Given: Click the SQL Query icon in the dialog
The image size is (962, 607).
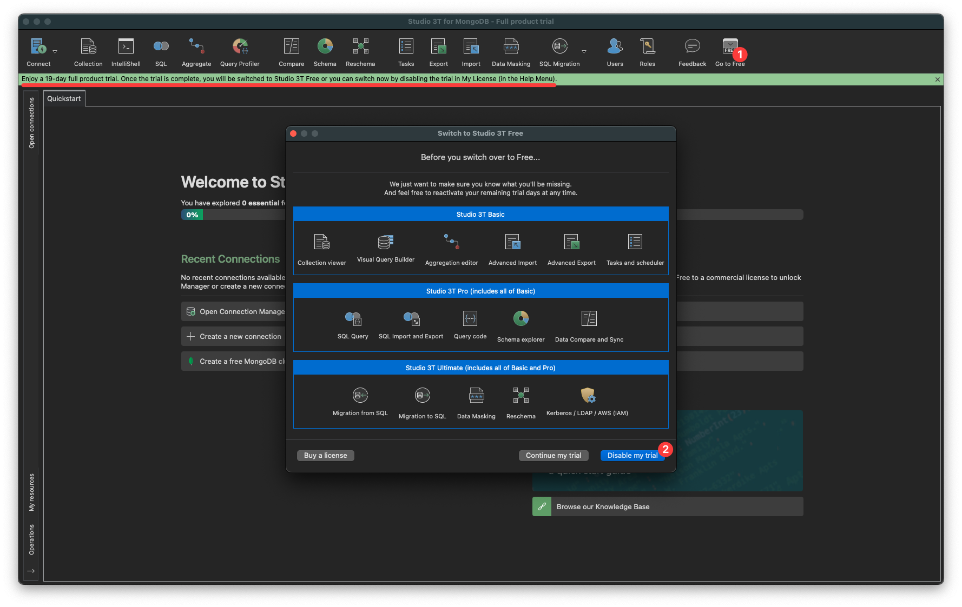Looking at the screenshot, I should [353, 318].
